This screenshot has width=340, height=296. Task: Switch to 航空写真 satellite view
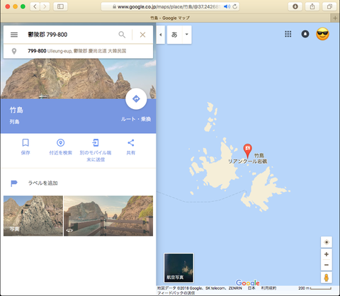pos(178,268)
